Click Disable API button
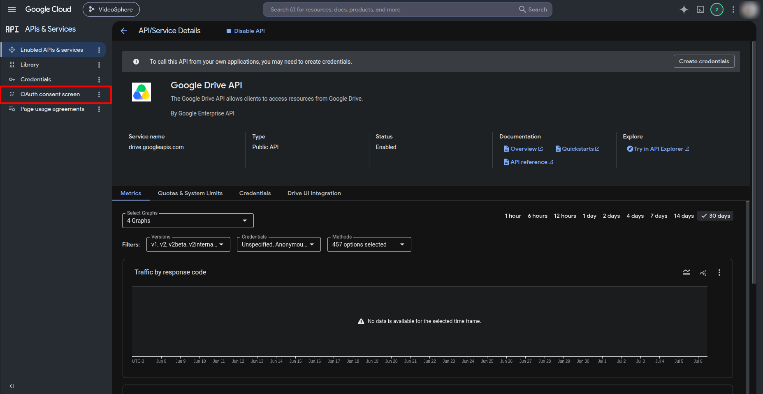 click(x=246, y=31)
